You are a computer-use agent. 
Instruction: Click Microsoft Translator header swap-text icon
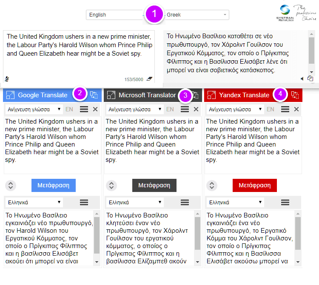pyautogui.click(x=195, y=95)
